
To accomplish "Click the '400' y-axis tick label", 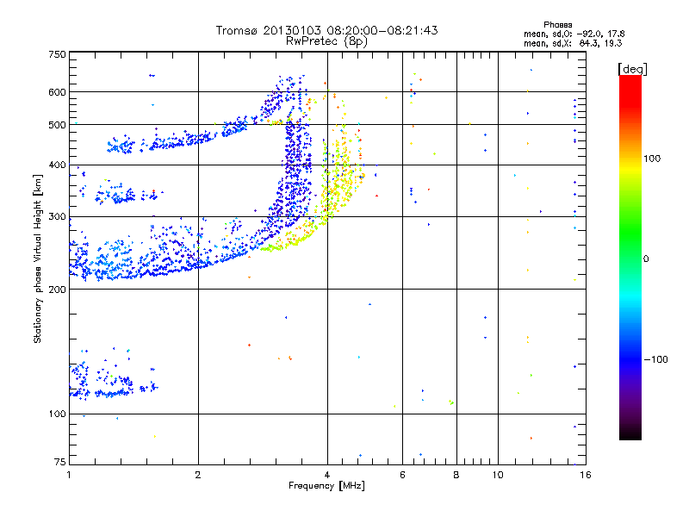I will point(57,165).
